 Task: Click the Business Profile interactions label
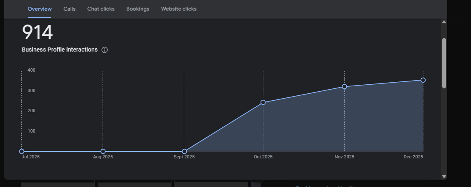(59, 50)
